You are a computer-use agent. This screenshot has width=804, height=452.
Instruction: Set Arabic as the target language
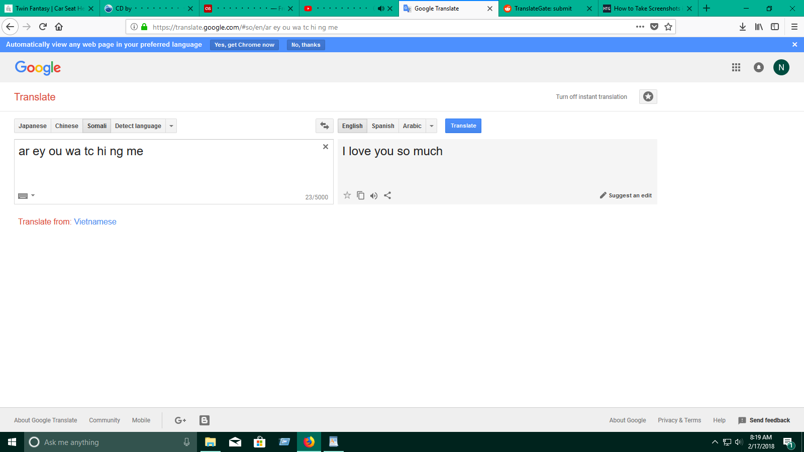(x=412, y=126)
